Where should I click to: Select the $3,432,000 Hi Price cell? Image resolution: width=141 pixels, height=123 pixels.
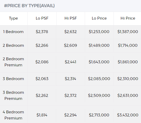[x=128, y=115]
